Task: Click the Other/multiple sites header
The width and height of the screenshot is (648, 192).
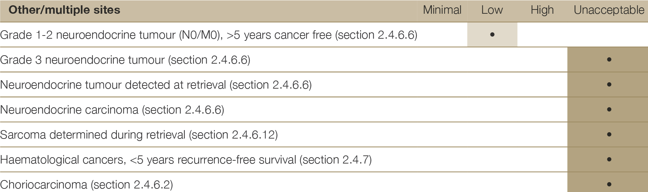Action: pos(64,10)
